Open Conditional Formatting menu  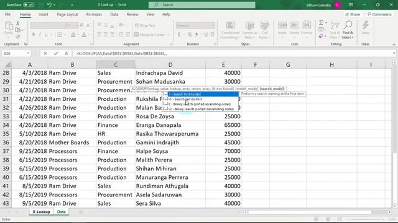(x=230, y=30)
